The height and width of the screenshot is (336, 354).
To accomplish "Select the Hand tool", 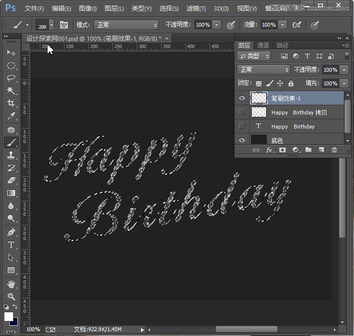I will tap(11, 284).
